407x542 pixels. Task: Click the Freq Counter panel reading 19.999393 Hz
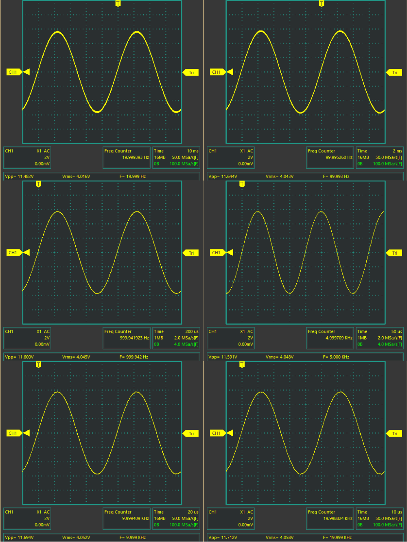pyautogui.click(x=126, y=157)
